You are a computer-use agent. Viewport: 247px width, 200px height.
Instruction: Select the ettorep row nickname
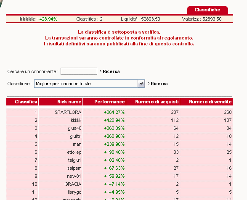pos(74,152)
